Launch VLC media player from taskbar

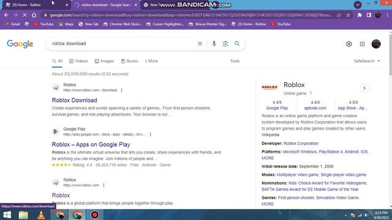click(41, 215)
